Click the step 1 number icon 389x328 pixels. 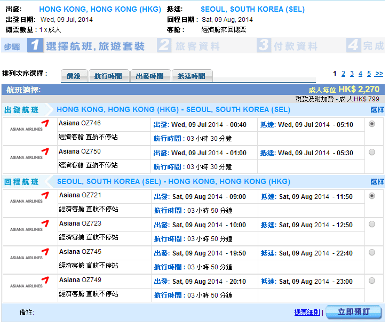tap(35, 46)
